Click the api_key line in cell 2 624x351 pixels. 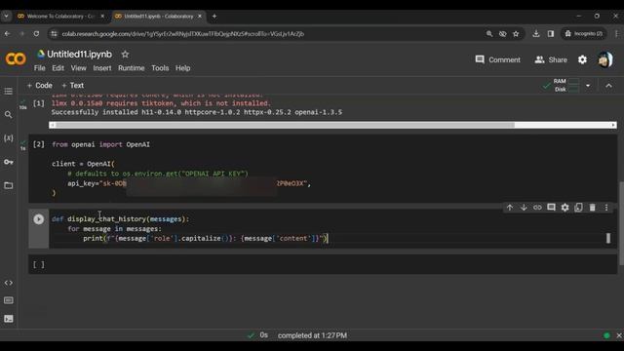189,183
